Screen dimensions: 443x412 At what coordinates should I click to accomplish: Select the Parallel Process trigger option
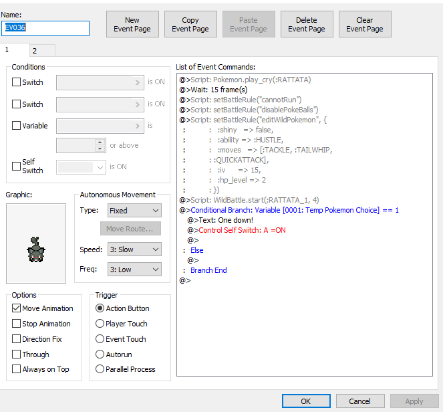[100, 369]
